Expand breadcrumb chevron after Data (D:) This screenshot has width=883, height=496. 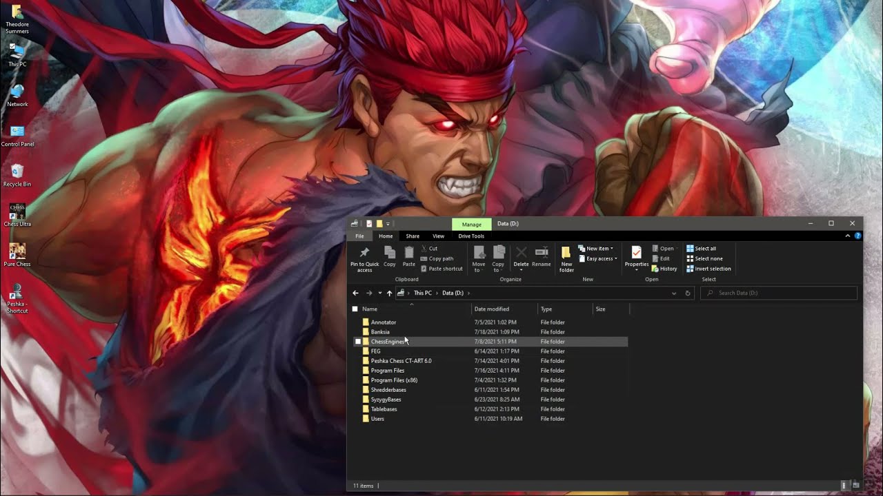click(468, 293)
